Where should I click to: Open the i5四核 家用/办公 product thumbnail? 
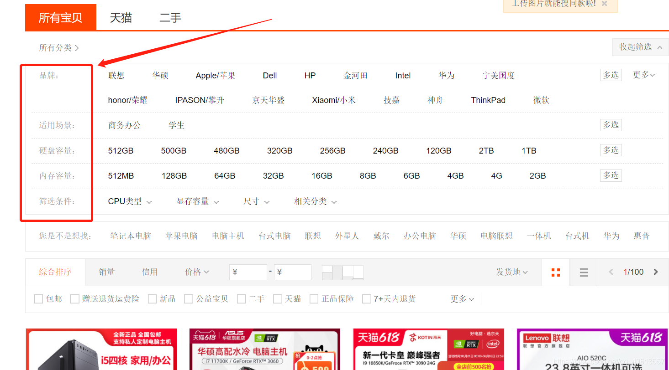pos(101,349)
